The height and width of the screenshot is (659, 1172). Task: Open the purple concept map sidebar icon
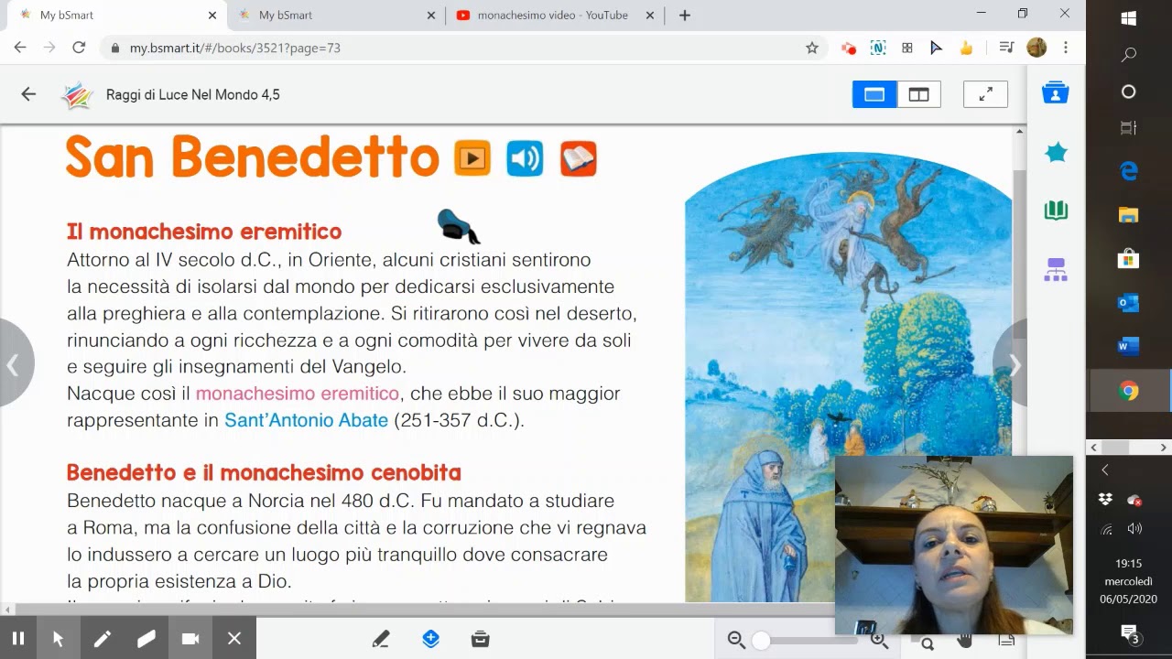pos(1056,269)
